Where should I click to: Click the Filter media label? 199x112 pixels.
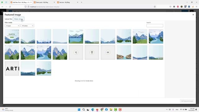pos(8,23)
